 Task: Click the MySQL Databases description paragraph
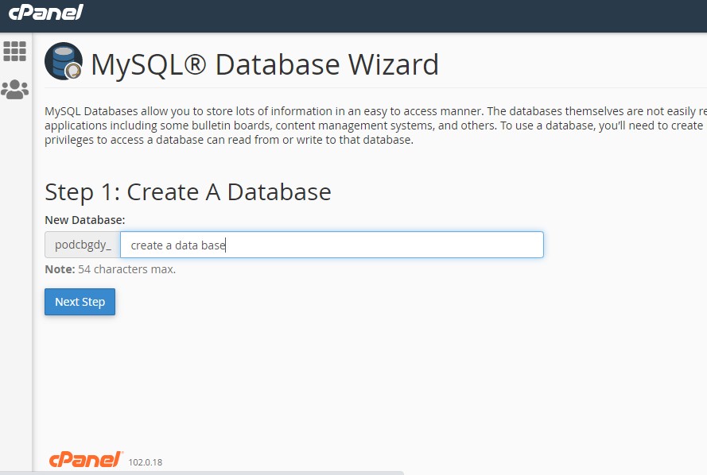(375, 126)
